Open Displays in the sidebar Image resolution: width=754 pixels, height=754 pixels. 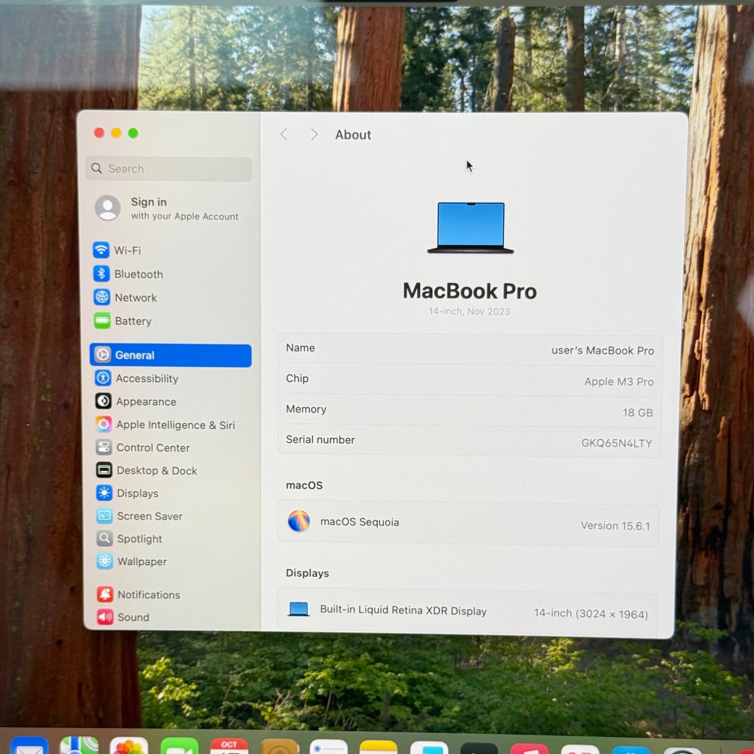click(x=137, y=493)
